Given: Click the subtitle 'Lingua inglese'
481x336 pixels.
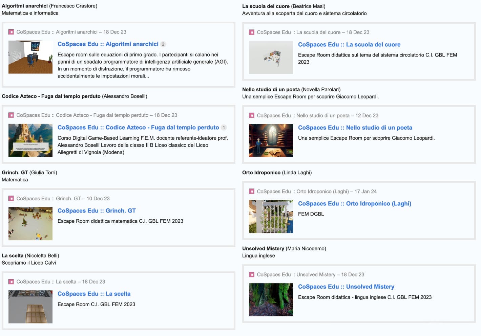Looking at the screenshot, I should pos(258,256).
